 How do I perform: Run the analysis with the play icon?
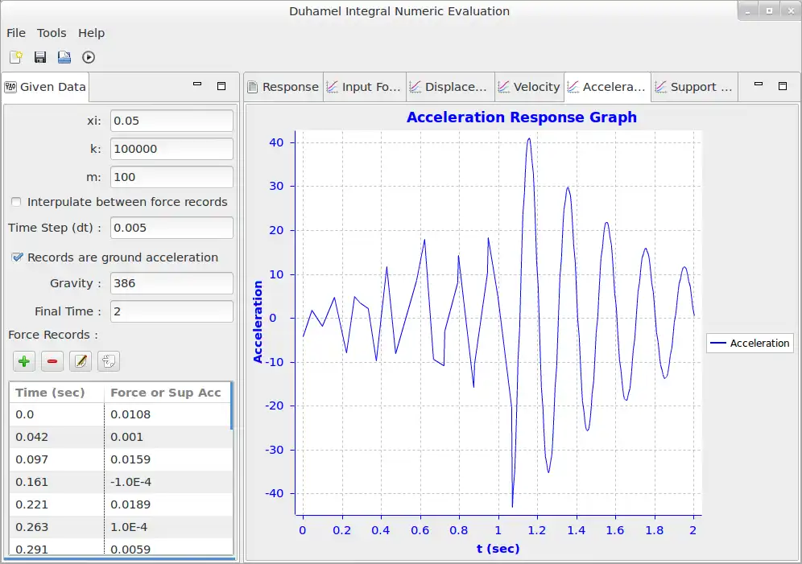[x=89, y=57]
